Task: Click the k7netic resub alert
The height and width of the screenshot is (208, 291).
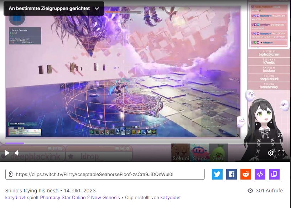Action: tap(269, 62)
